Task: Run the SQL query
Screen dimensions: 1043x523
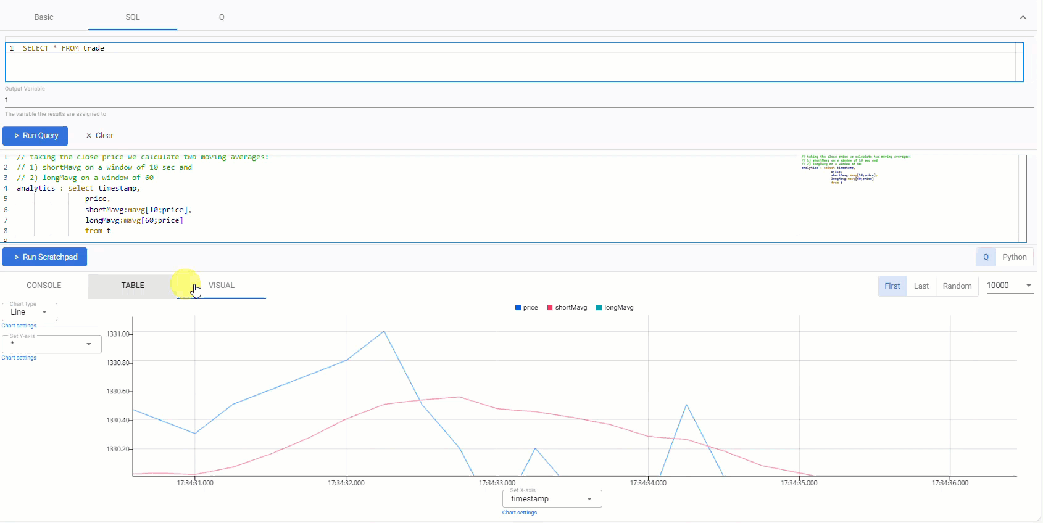Action: point(35,136)
